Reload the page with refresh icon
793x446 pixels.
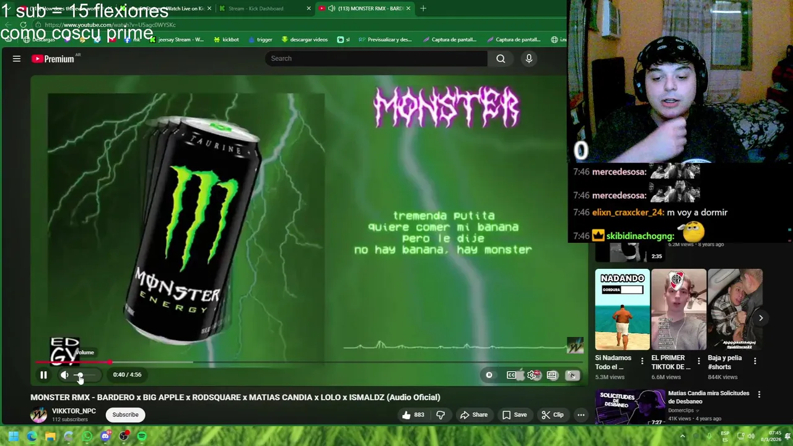pyautogui.click(x=24, y=25)
